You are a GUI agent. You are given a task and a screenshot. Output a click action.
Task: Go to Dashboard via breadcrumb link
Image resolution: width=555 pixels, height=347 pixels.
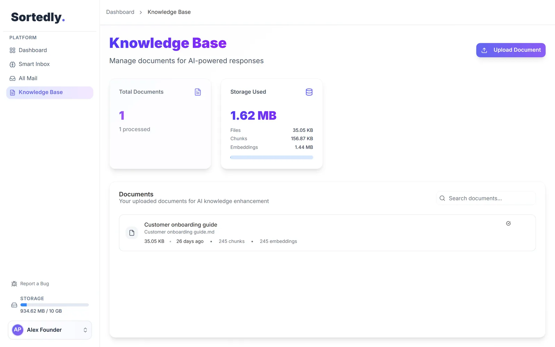[x=120, y=12]
